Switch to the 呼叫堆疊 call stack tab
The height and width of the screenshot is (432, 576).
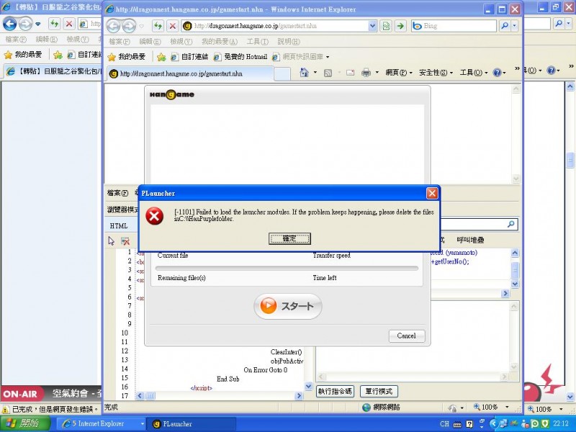click(x=470, y=240)
